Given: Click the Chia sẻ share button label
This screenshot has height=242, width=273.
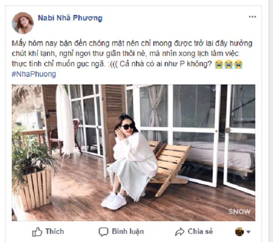Looking at the screenshot, I should tap(200, 232).
